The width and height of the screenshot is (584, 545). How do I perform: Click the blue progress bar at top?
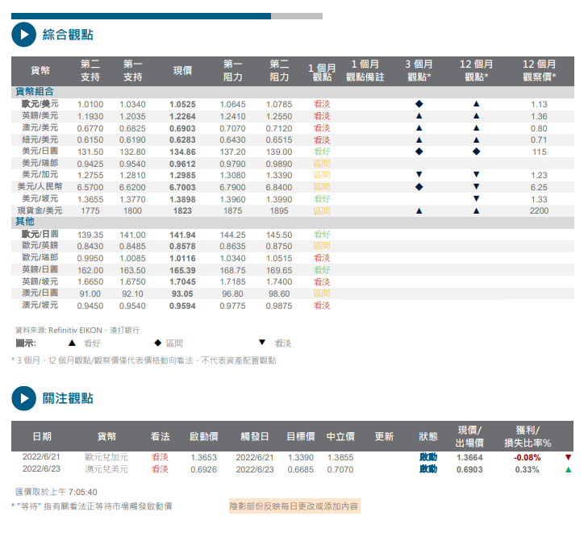141,15
